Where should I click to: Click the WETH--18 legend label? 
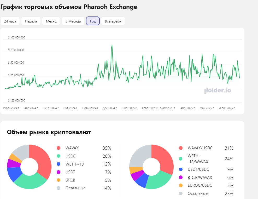(74, 164)
